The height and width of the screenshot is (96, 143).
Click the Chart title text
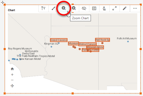(11, 10)
